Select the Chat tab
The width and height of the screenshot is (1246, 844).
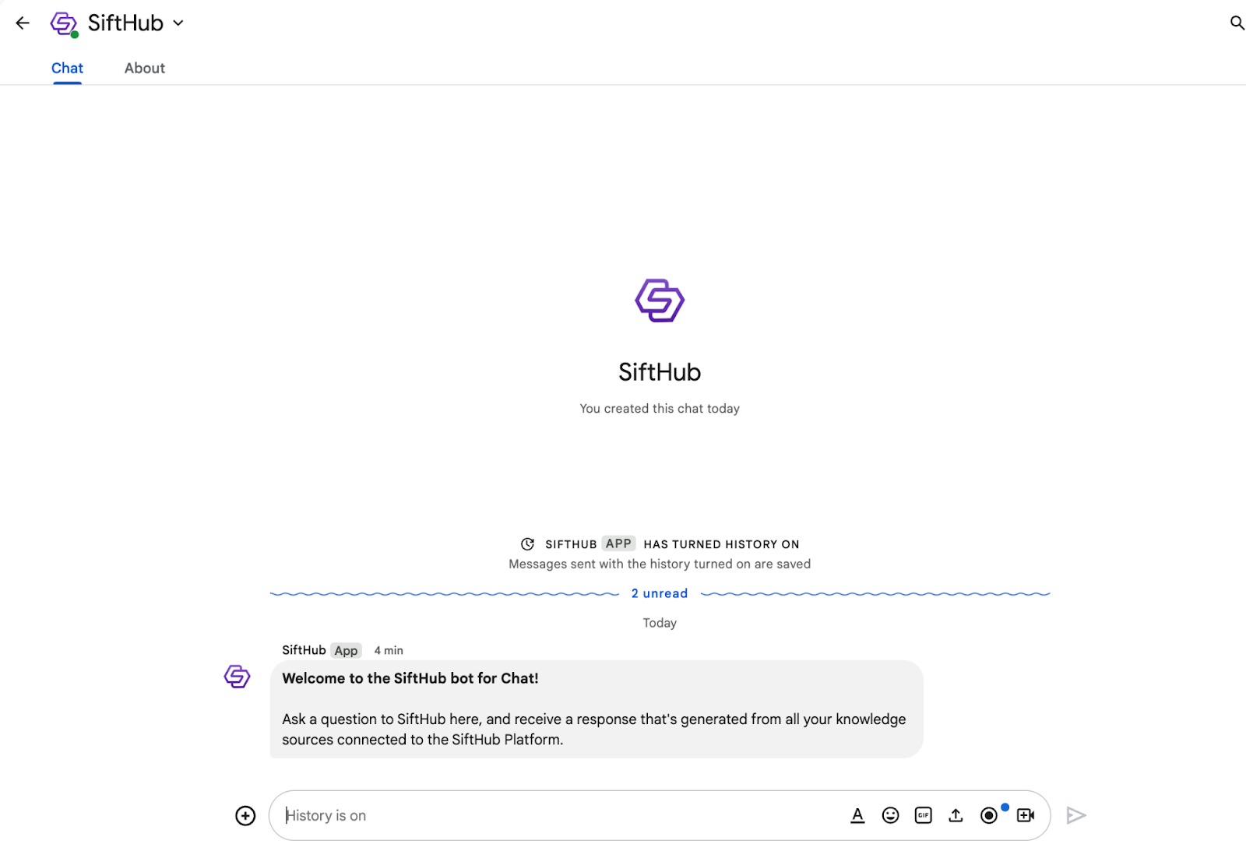coord(67,69)
